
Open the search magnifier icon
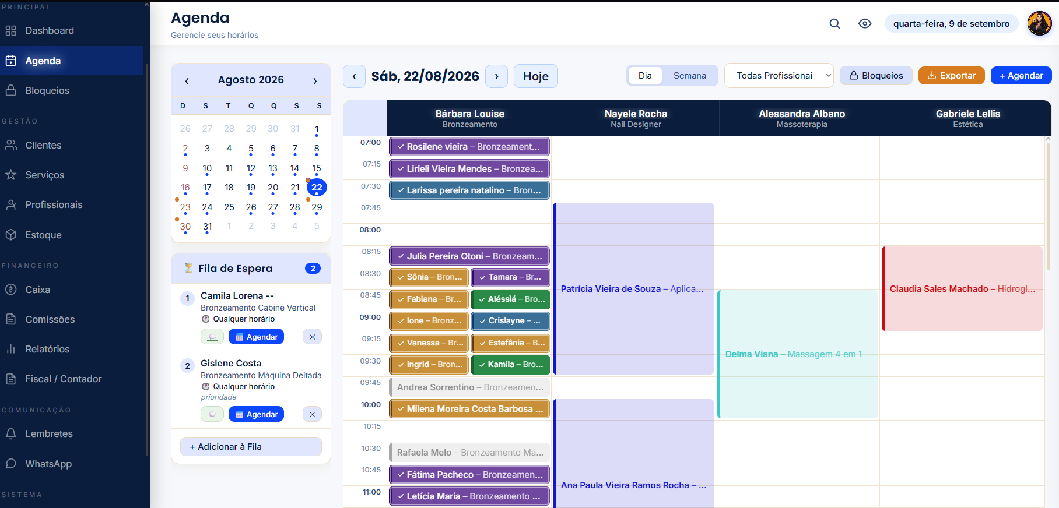(834, 24)
